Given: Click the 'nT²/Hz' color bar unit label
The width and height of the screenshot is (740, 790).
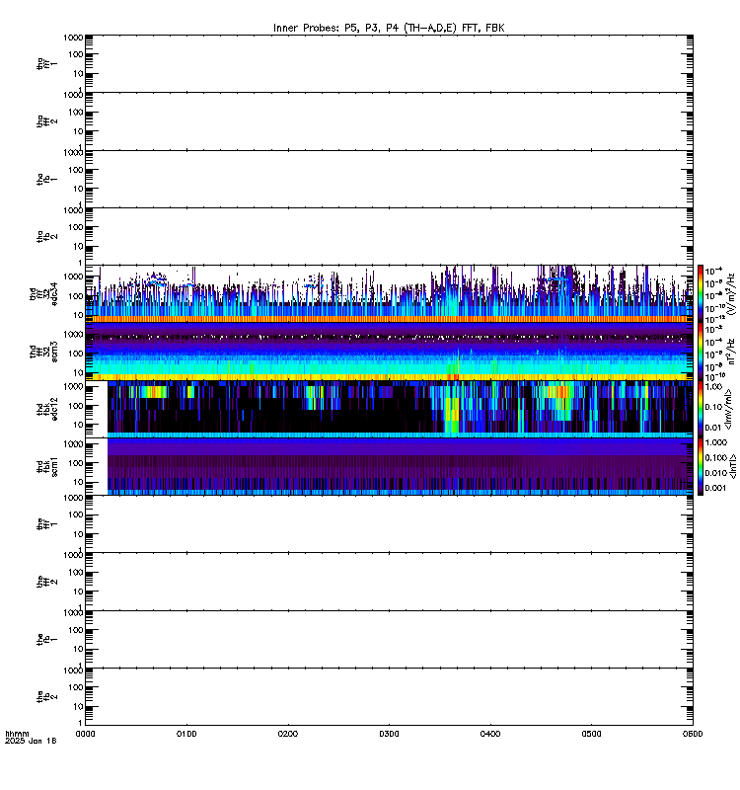Looking at the screenshot, I should tap(731, 352).
